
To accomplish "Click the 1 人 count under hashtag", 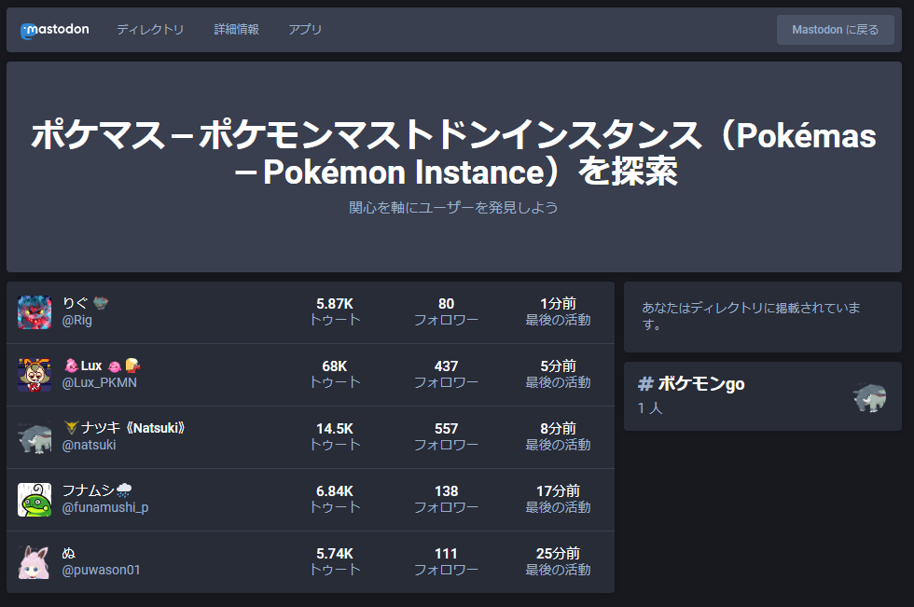I will click(650, 407).
